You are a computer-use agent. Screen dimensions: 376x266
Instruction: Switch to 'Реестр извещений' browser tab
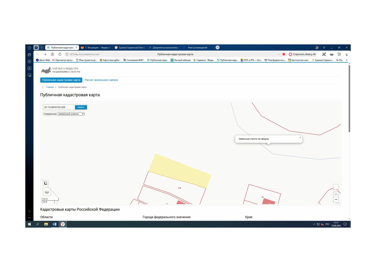tap(197, 48)
